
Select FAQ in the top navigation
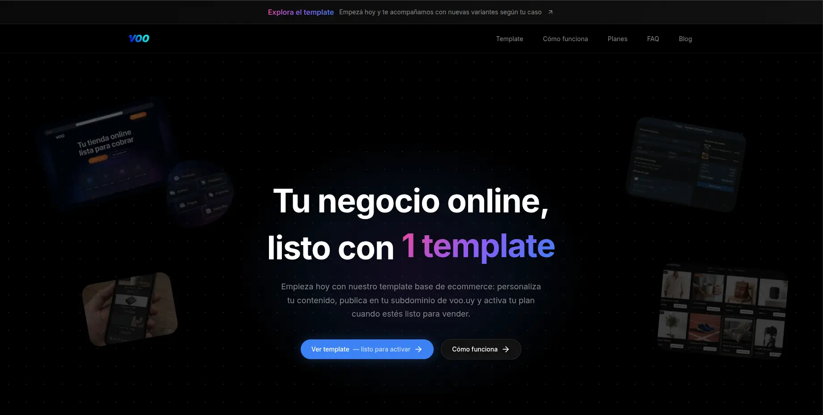tap(652, 39)
